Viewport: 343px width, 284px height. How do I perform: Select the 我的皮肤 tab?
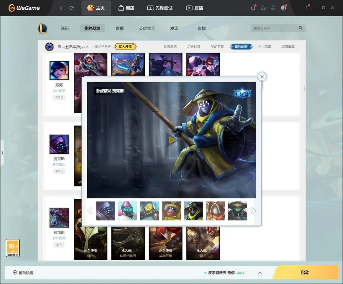241,47
